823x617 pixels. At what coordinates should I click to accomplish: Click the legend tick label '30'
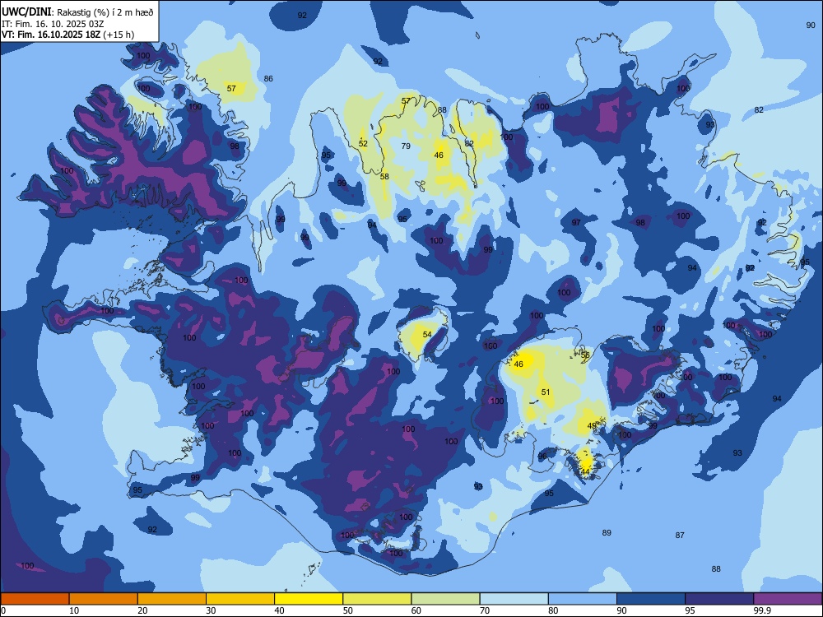coord(211,610)
